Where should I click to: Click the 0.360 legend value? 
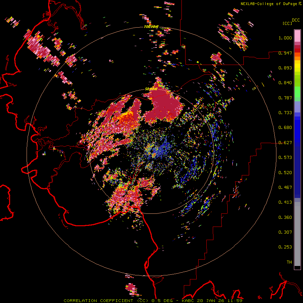point(285,217)
